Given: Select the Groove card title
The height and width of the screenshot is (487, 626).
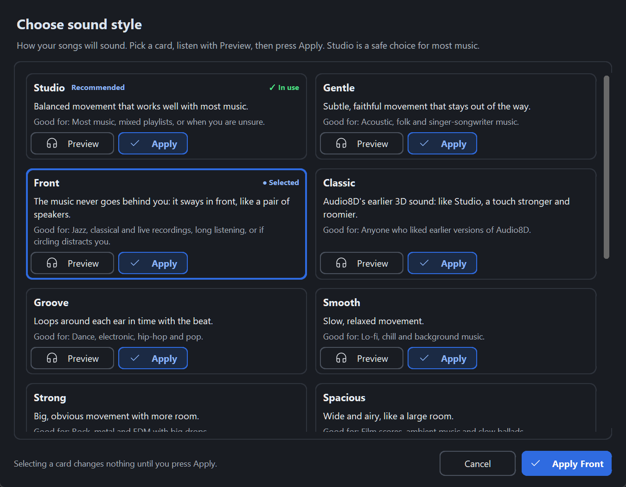Looking at the screenshot, I should coord(51,302).
